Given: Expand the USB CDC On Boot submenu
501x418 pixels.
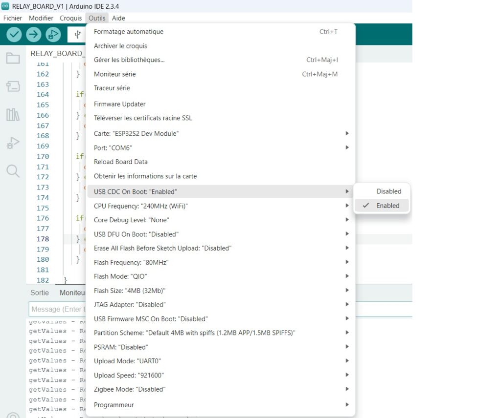Looking at the screenshot, I should click(220, 191).
